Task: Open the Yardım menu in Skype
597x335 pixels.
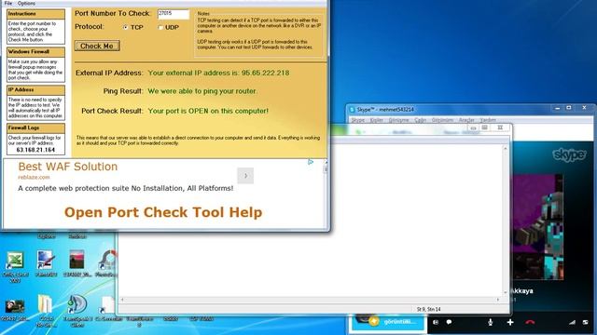Action: coord(488,120)
